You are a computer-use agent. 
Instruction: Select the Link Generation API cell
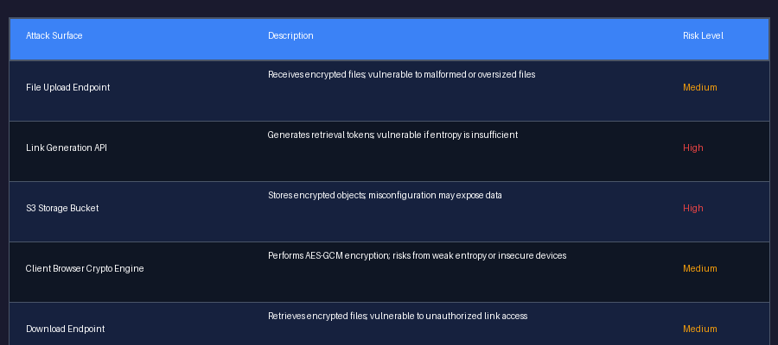coord(67,147)
